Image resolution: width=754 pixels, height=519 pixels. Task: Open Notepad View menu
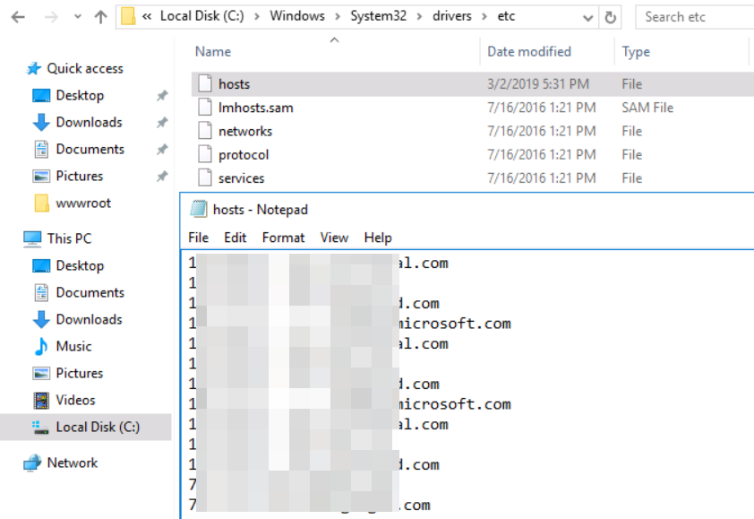[x=334, y=238]
